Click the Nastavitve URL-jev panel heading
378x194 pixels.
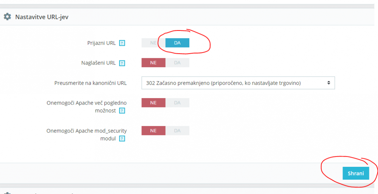point(42,17)
